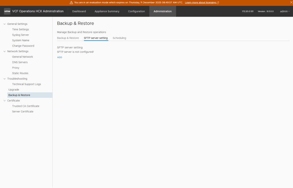Navigate to Technical Support Logs
293x188 pixels.
pos(26,84)
